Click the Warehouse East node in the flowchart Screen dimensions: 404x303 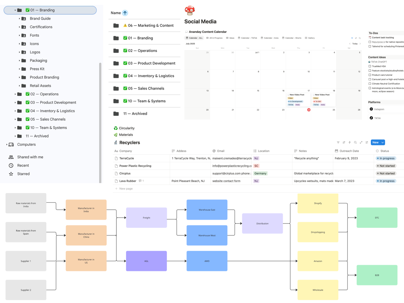tap(207, 210)
